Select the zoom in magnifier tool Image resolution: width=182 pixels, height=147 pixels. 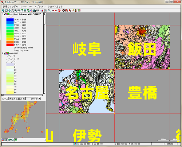click(16, 11)
